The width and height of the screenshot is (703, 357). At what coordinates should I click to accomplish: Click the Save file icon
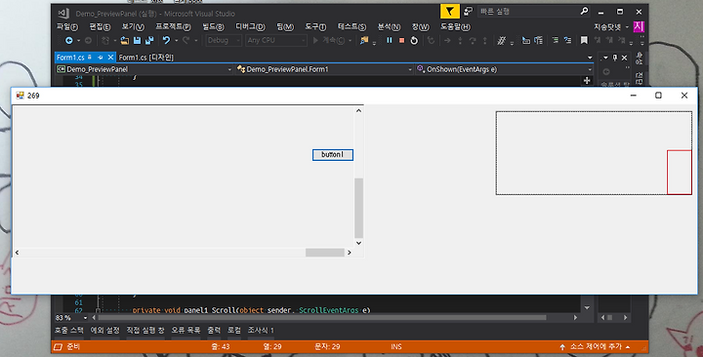tap(138, 40)
